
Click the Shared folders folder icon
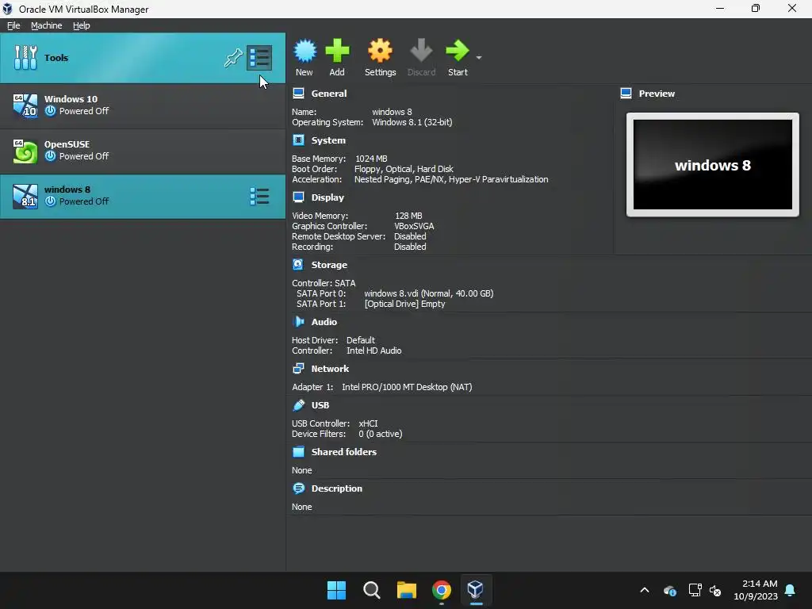coord(298,451)
